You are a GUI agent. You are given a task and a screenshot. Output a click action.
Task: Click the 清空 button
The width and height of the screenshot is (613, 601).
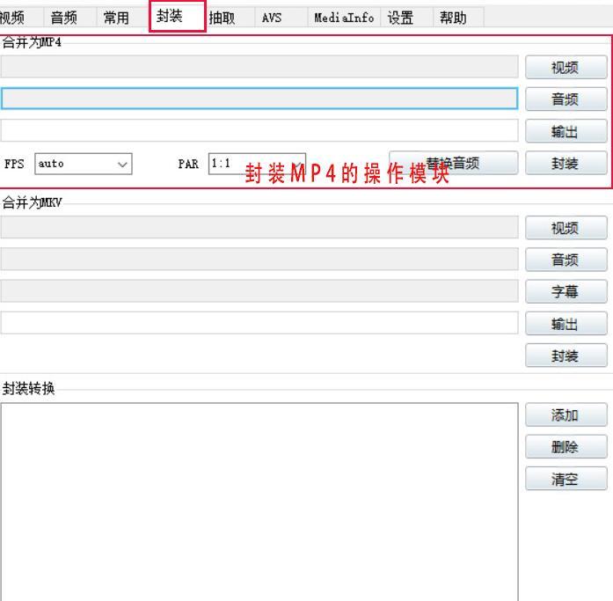pyautogui.click(x=566, y=479)
